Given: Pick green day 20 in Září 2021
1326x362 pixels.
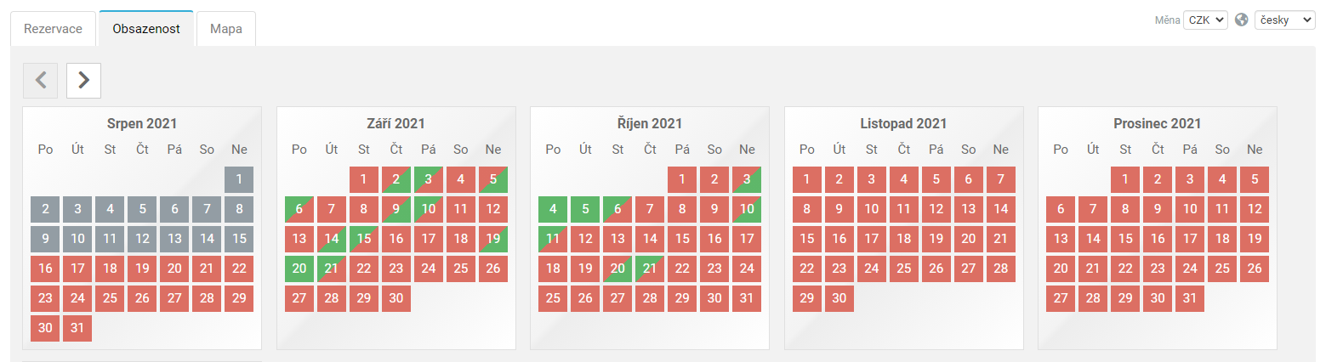Looking at the screenshot, I should [299, 269].
